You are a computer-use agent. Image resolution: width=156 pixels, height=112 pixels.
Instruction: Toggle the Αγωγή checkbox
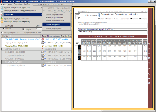(x=3, y=28)
